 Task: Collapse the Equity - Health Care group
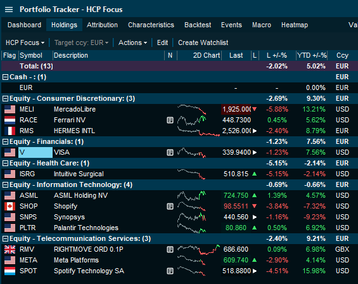tap(5, 163)
